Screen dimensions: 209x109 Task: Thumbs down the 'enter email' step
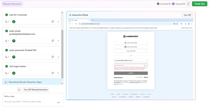point(53,41)
